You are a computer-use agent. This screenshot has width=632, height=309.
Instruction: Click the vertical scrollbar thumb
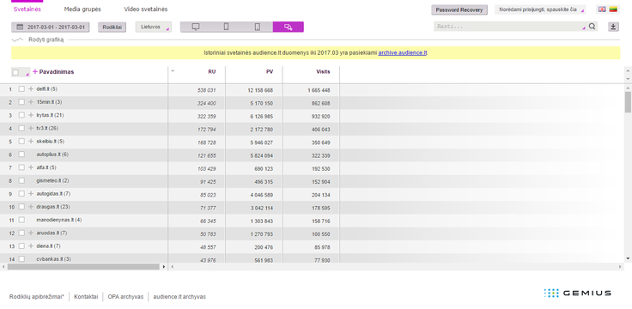(x=628, y=102)
